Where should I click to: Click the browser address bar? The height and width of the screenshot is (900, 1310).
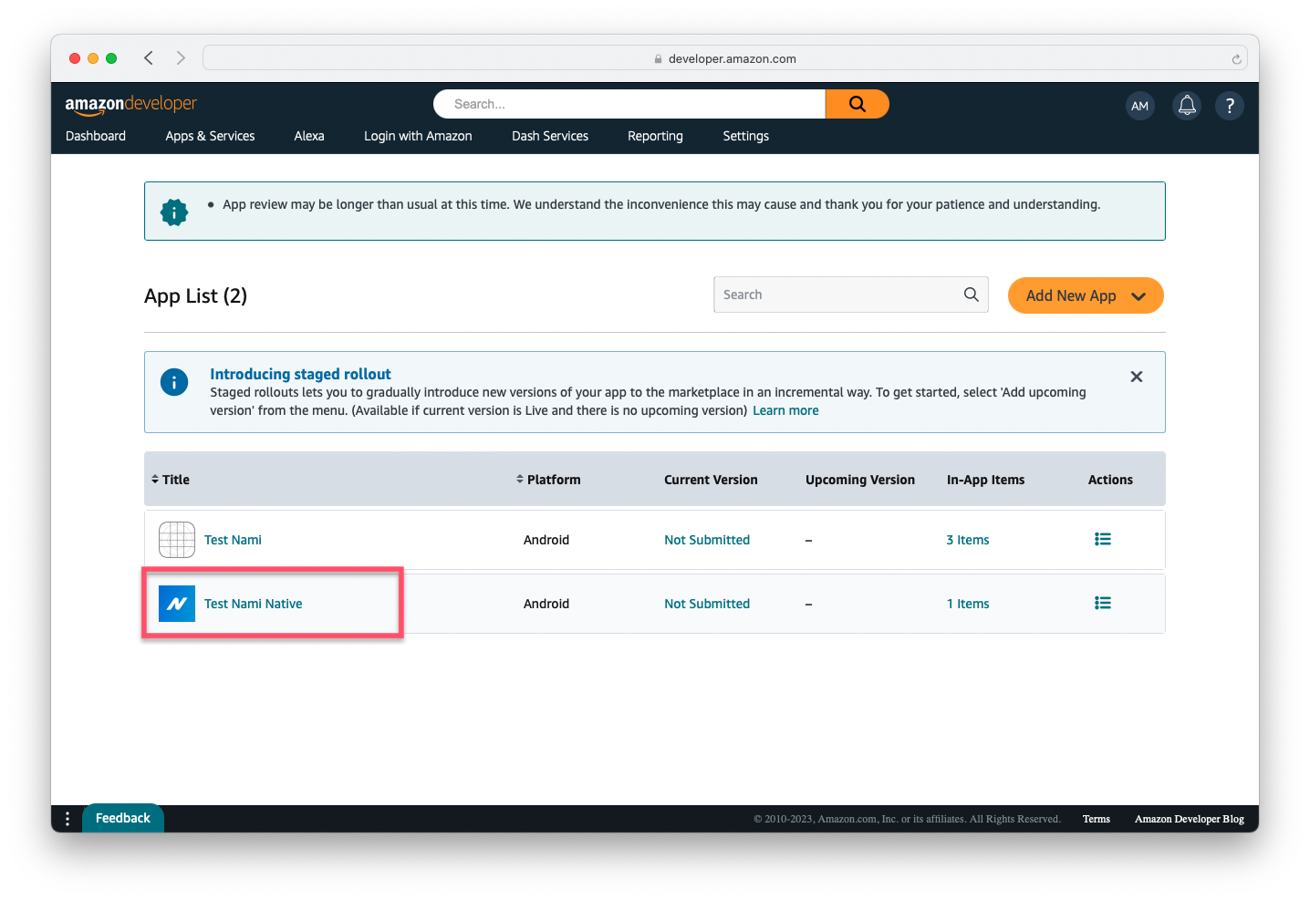point(725,58)
